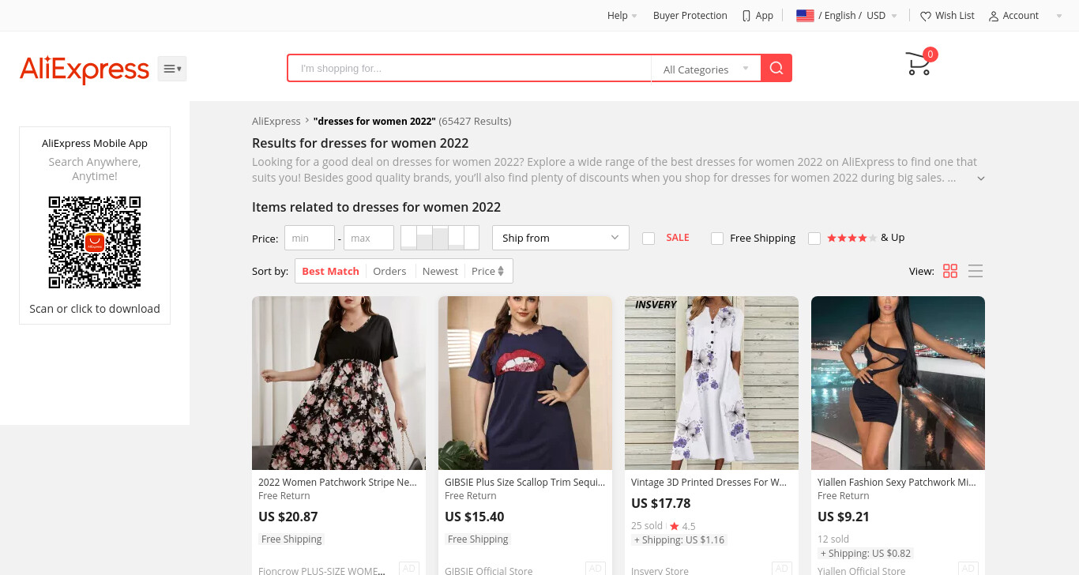Switch to list view icon
The width and height of the screenshot is (1079, 575).
pyautogui.click(x=976, y=271)
